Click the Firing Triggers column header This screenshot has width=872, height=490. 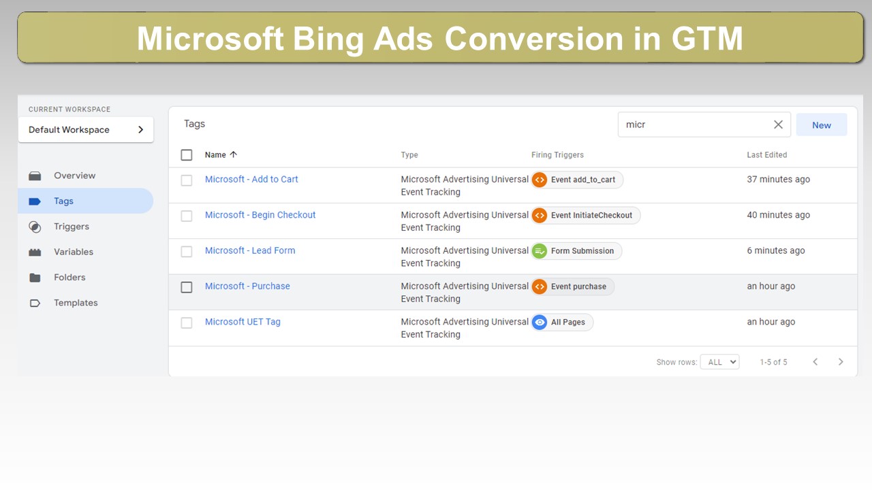(x=557, y=154)
